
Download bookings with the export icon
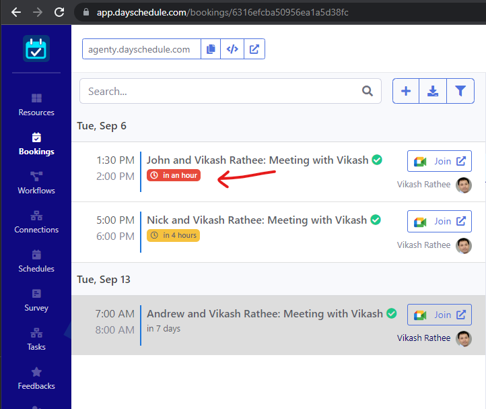(433, 91)
